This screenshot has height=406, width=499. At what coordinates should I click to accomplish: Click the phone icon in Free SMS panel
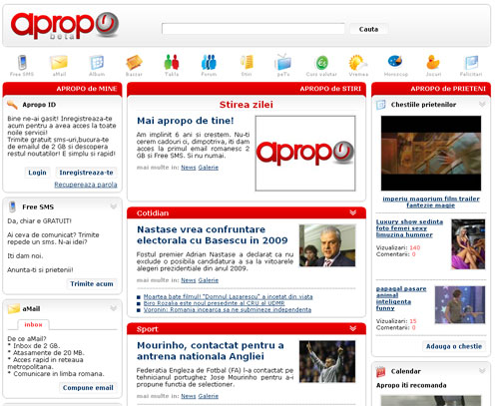coord(13,206)
